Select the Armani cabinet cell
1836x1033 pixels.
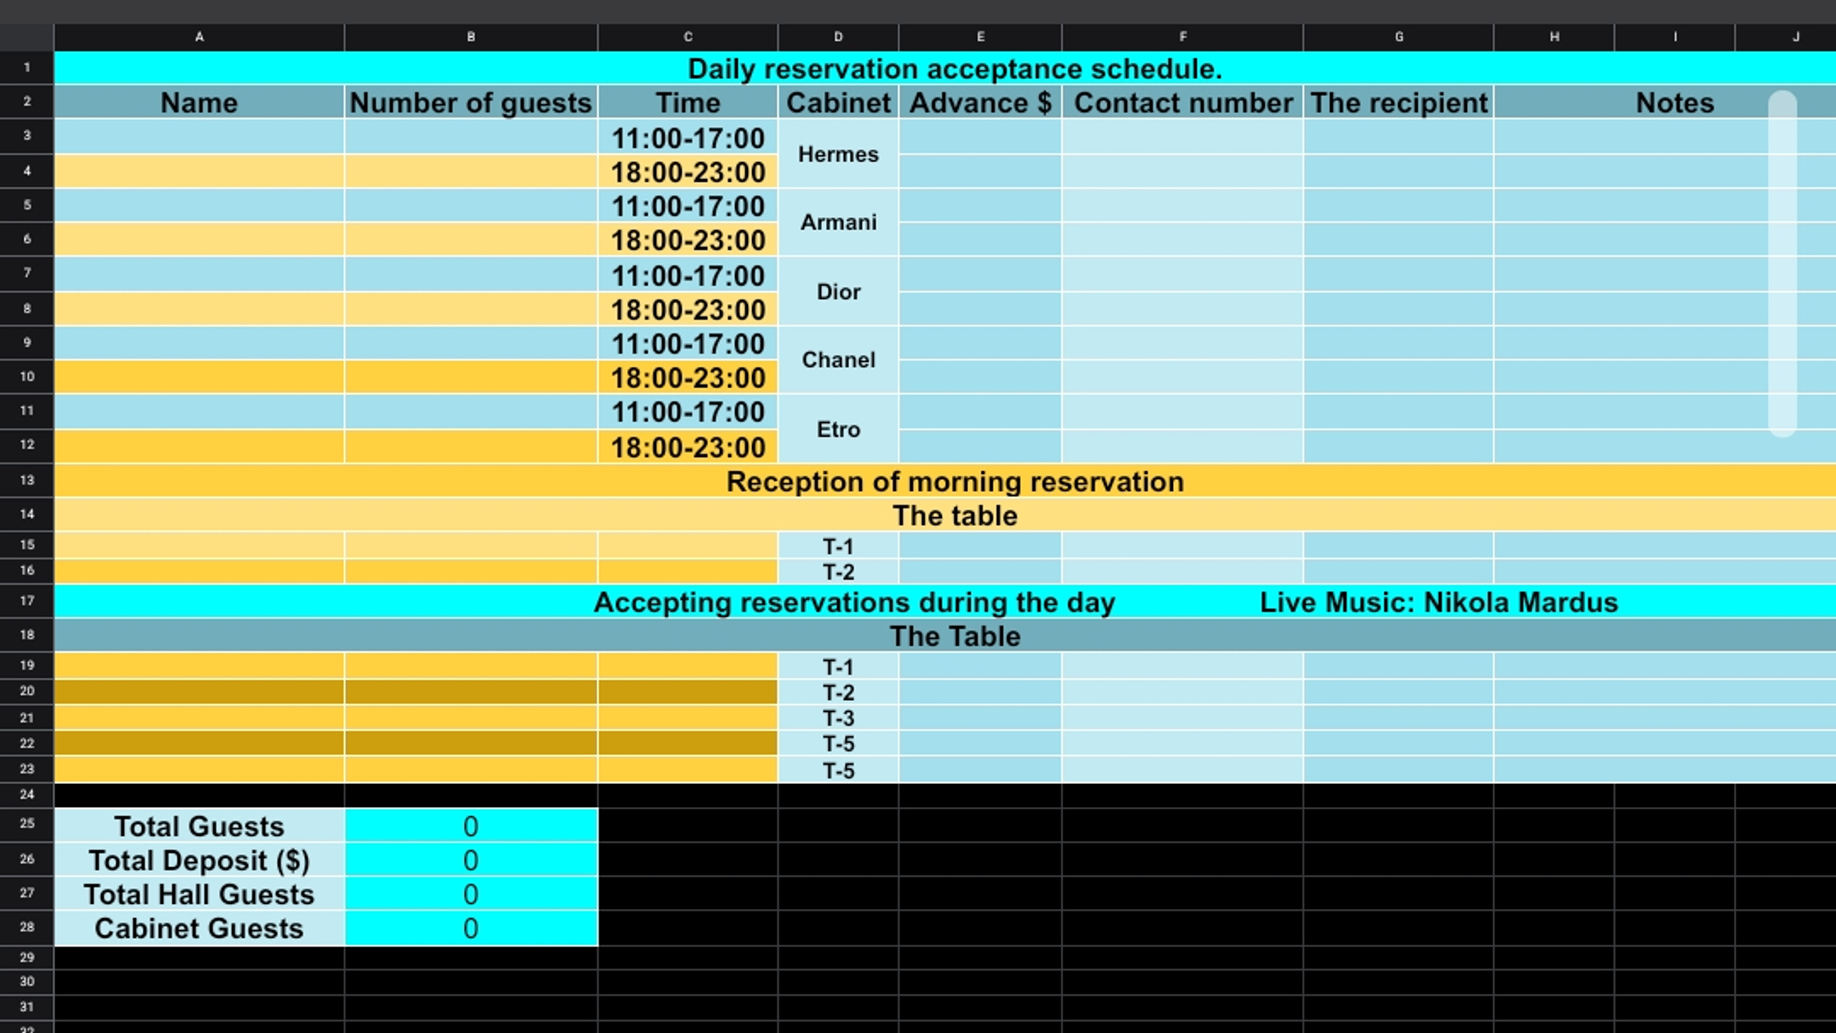pos(838,222)
